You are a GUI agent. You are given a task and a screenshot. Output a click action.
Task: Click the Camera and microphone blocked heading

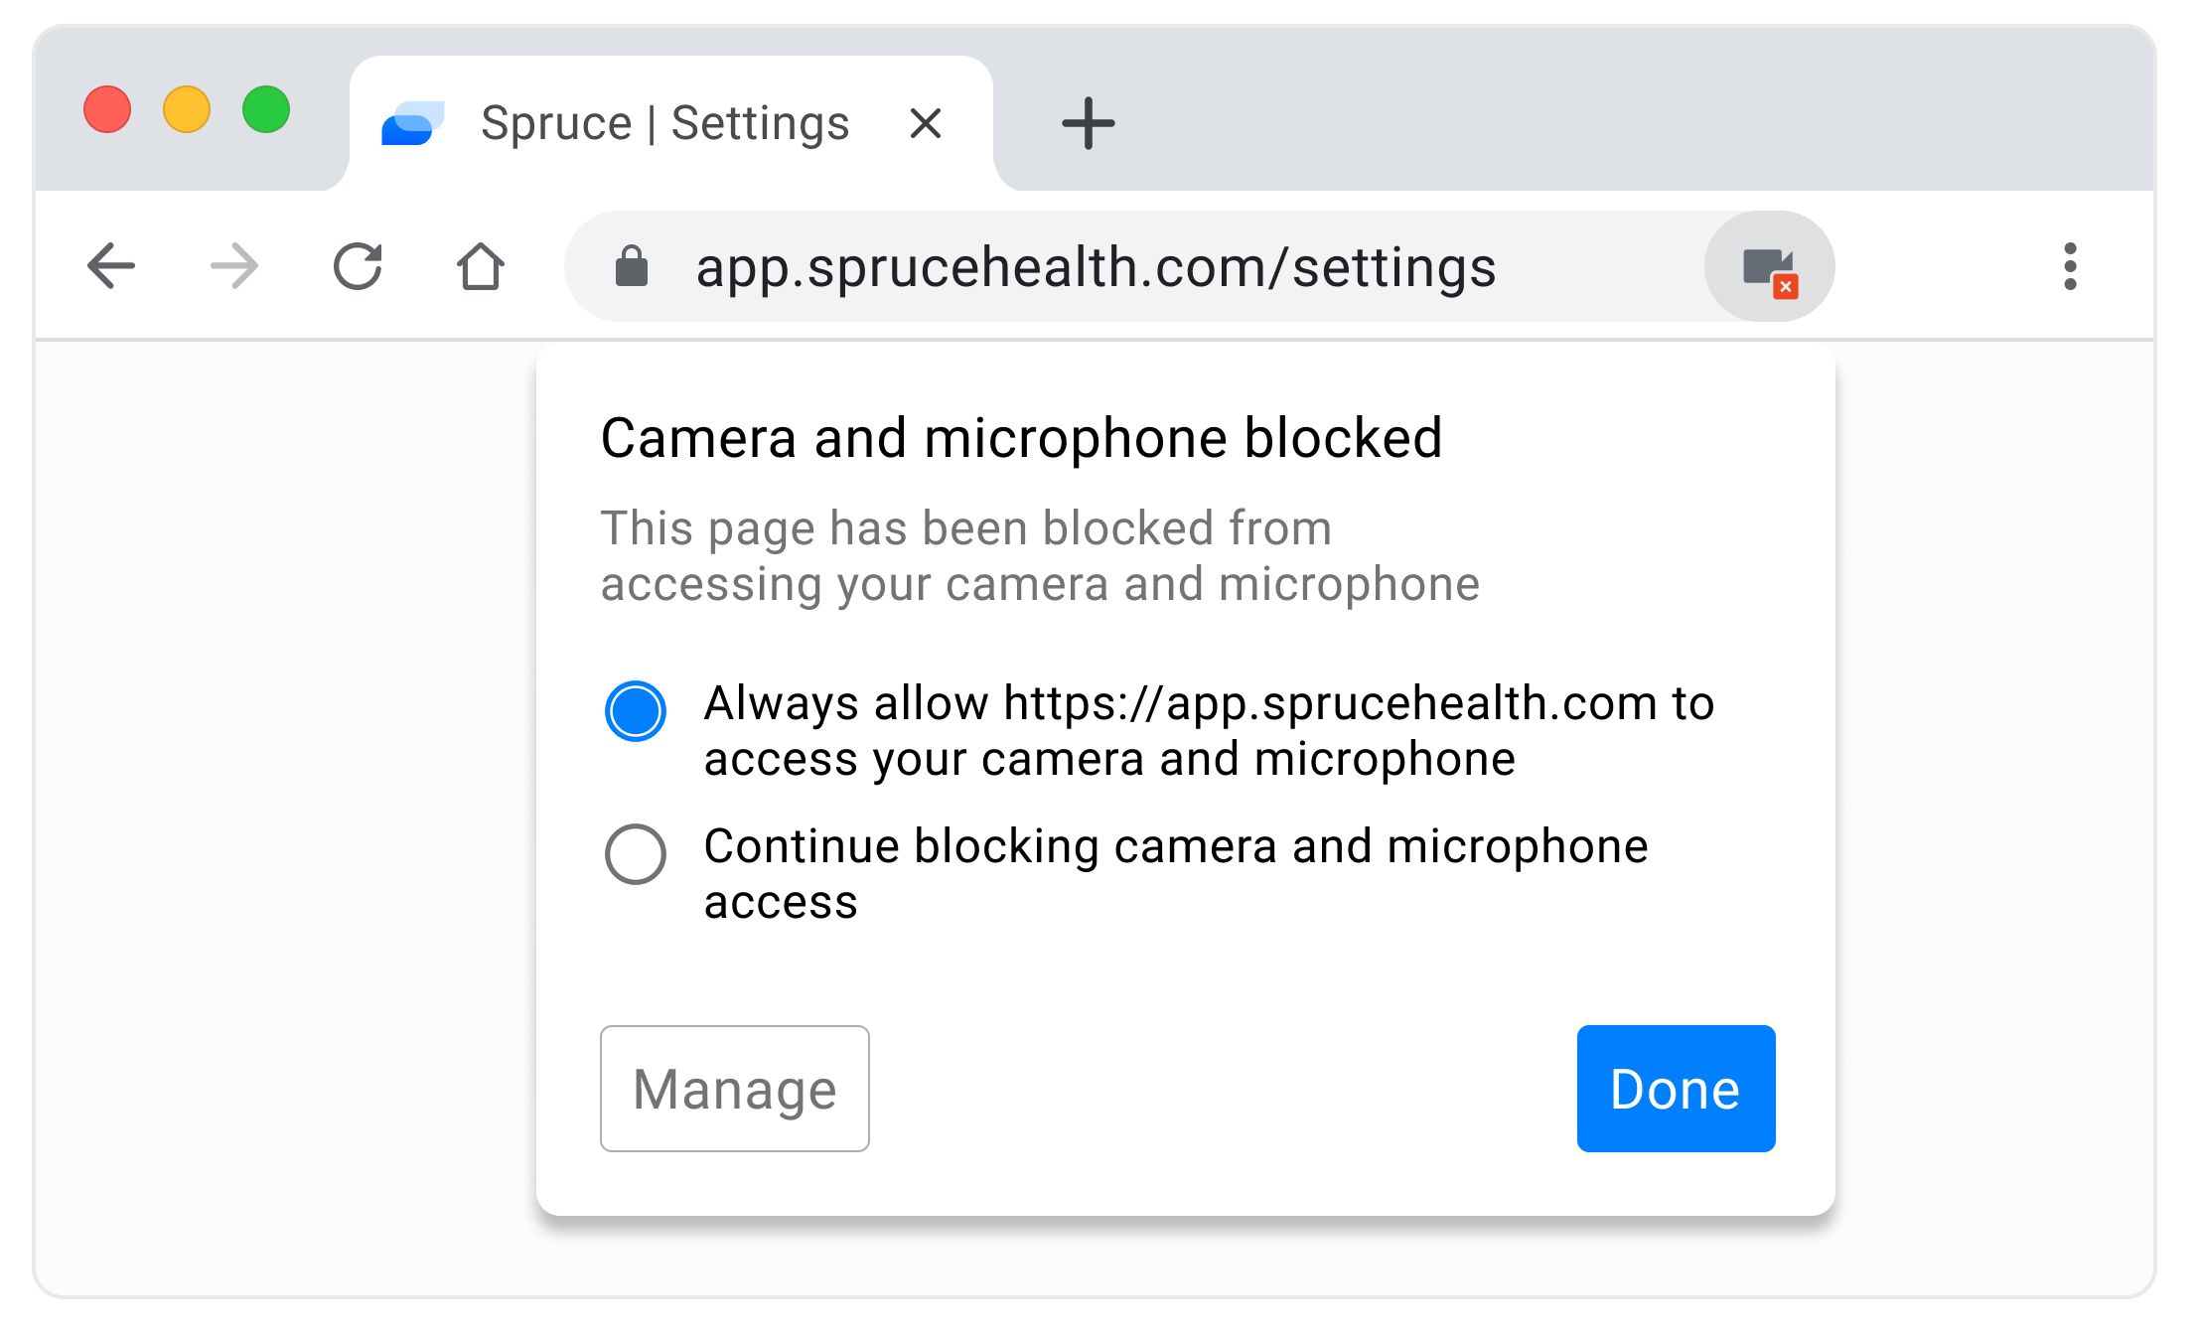[1021, 438]
